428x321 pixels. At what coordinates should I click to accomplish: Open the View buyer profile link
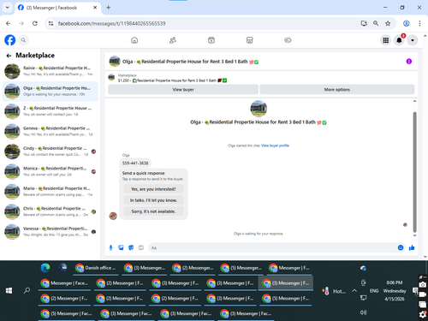tap(275, 146)
